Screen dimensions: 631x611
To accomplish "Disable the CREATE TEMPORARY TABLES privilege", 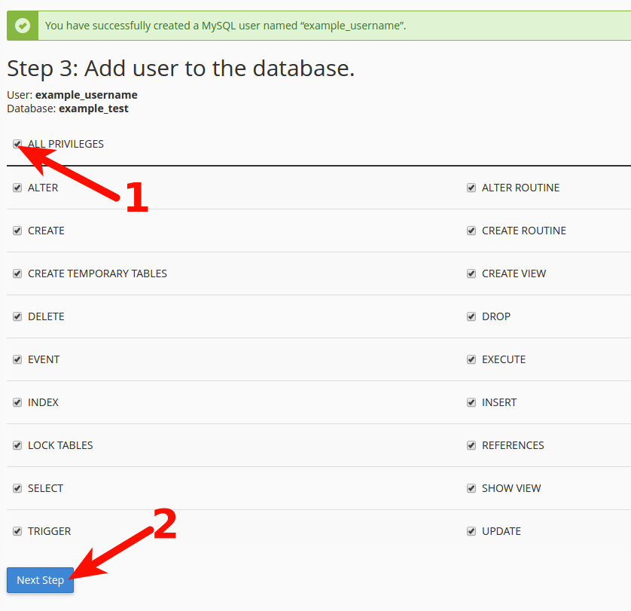I will (x=17, y=273).
